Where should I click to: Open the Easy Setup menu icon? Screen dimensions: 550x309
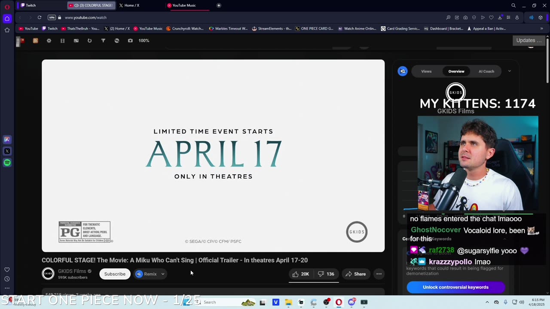point(508,18)
